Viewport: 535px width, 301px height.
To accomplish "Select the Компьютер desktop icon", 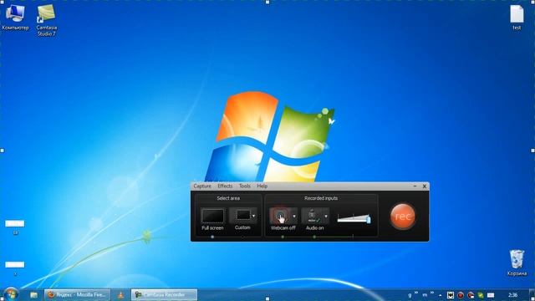I will (x=15, y=18).
